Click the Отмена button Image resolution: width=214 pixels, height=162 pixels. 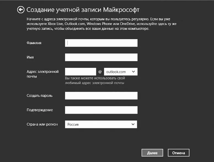[x=180, y=153]
